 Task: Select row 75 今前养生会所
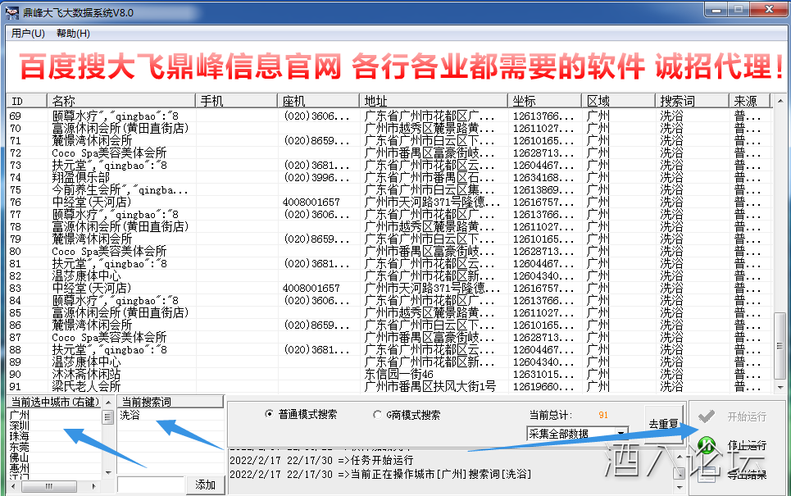[389, 189]
